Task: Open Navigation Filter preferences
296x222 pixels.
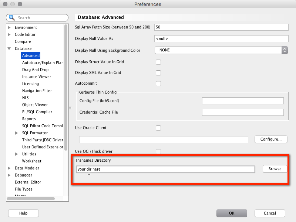Action: [37, 91]
